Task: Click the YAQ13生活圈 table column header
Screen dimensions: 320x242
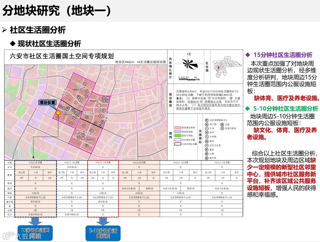Action: tap(35, 163)
